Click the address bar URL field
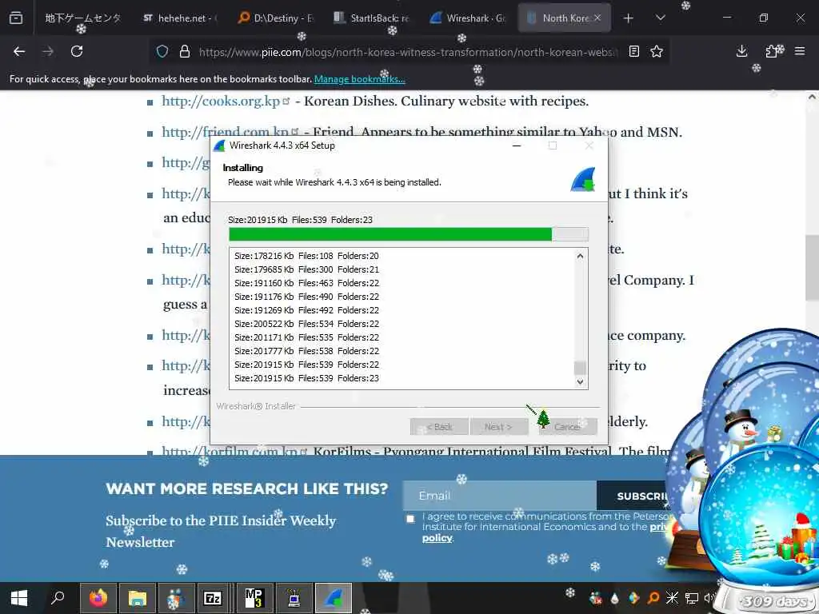 coord(407,52)
